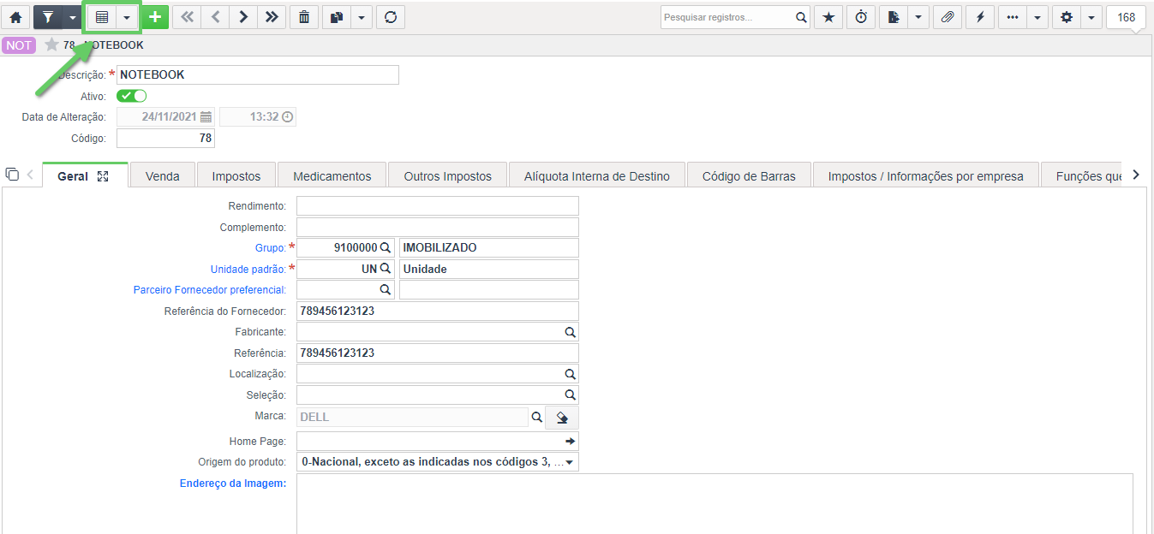Search Parceiro Fornecedor with magnifier icon

pos(386,289)
